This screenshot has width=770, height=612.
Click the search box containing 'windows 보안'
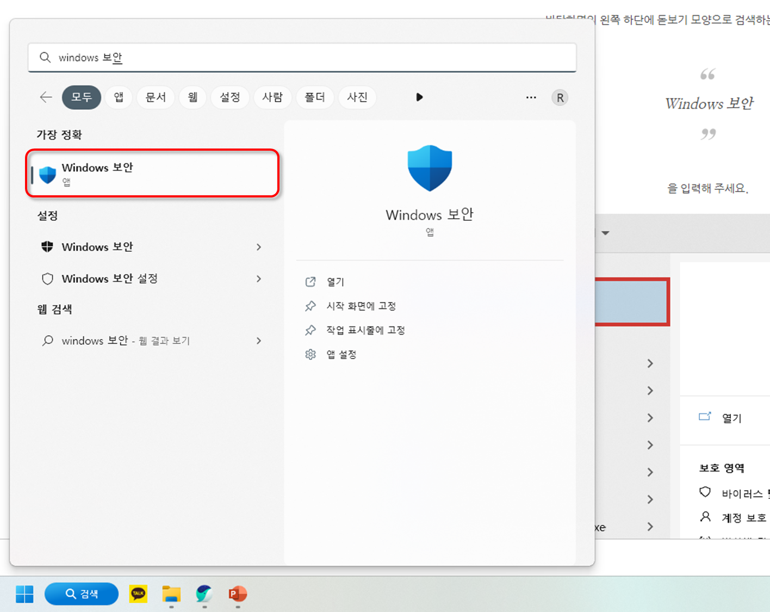[302, 58]
